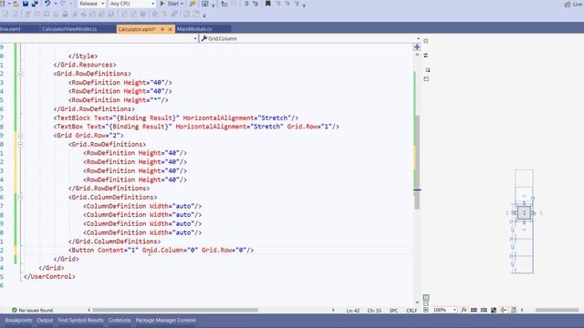
Task: Click the code editor horizontal scrollbar
Action: (x=175, y=310)
